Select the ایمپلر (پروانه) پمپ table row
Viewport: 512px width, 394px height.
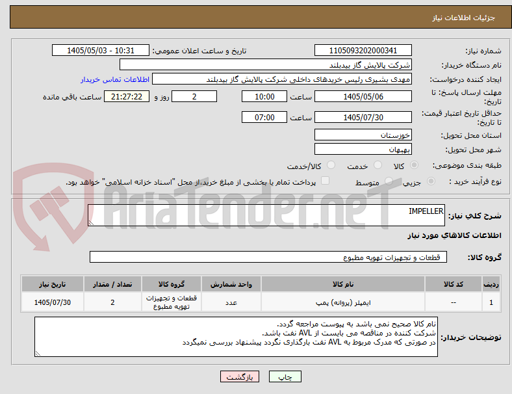pos(261,302)
